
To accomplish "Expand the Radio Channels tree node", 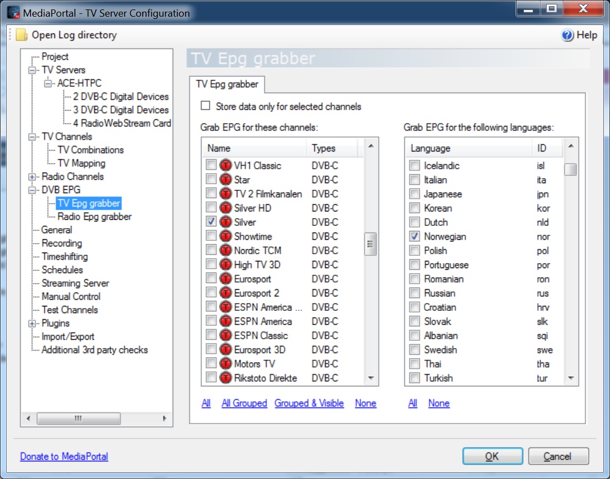I will coord(32,177).
